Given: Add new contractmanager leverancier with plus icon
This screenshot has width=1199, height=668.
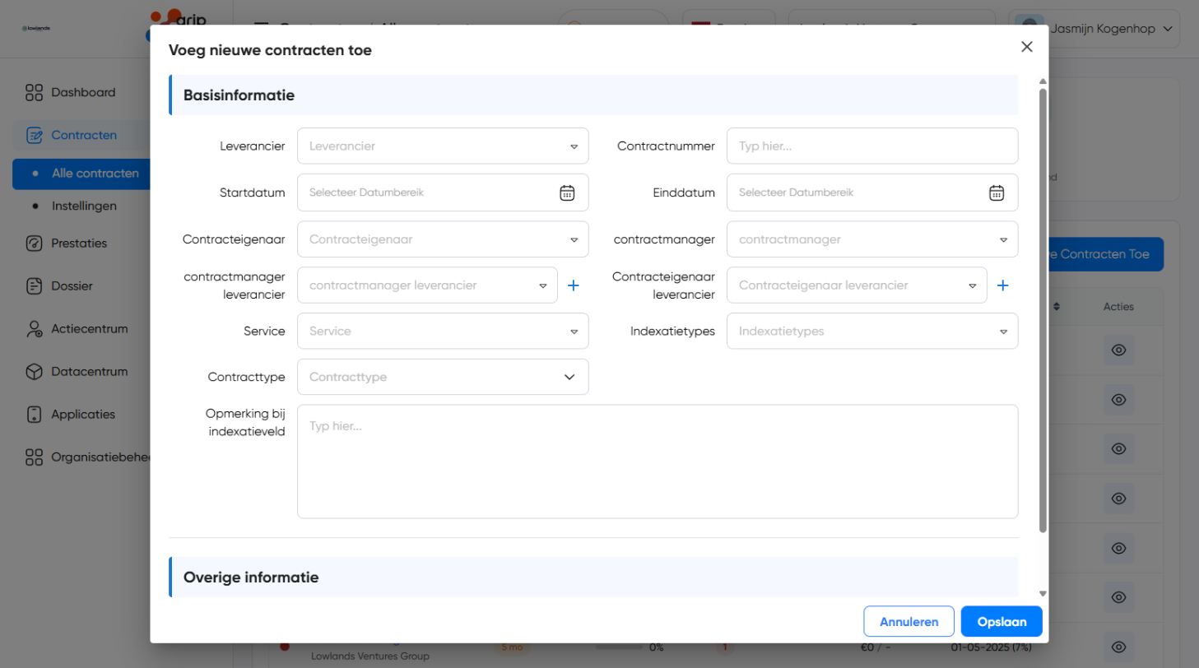Looking at the screenshot, I should 574,285.
